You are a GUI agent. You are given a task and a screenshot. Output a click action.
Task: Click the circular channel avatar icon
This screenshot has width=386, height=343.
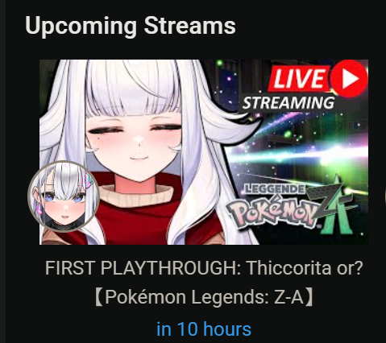tap(64, 196)
